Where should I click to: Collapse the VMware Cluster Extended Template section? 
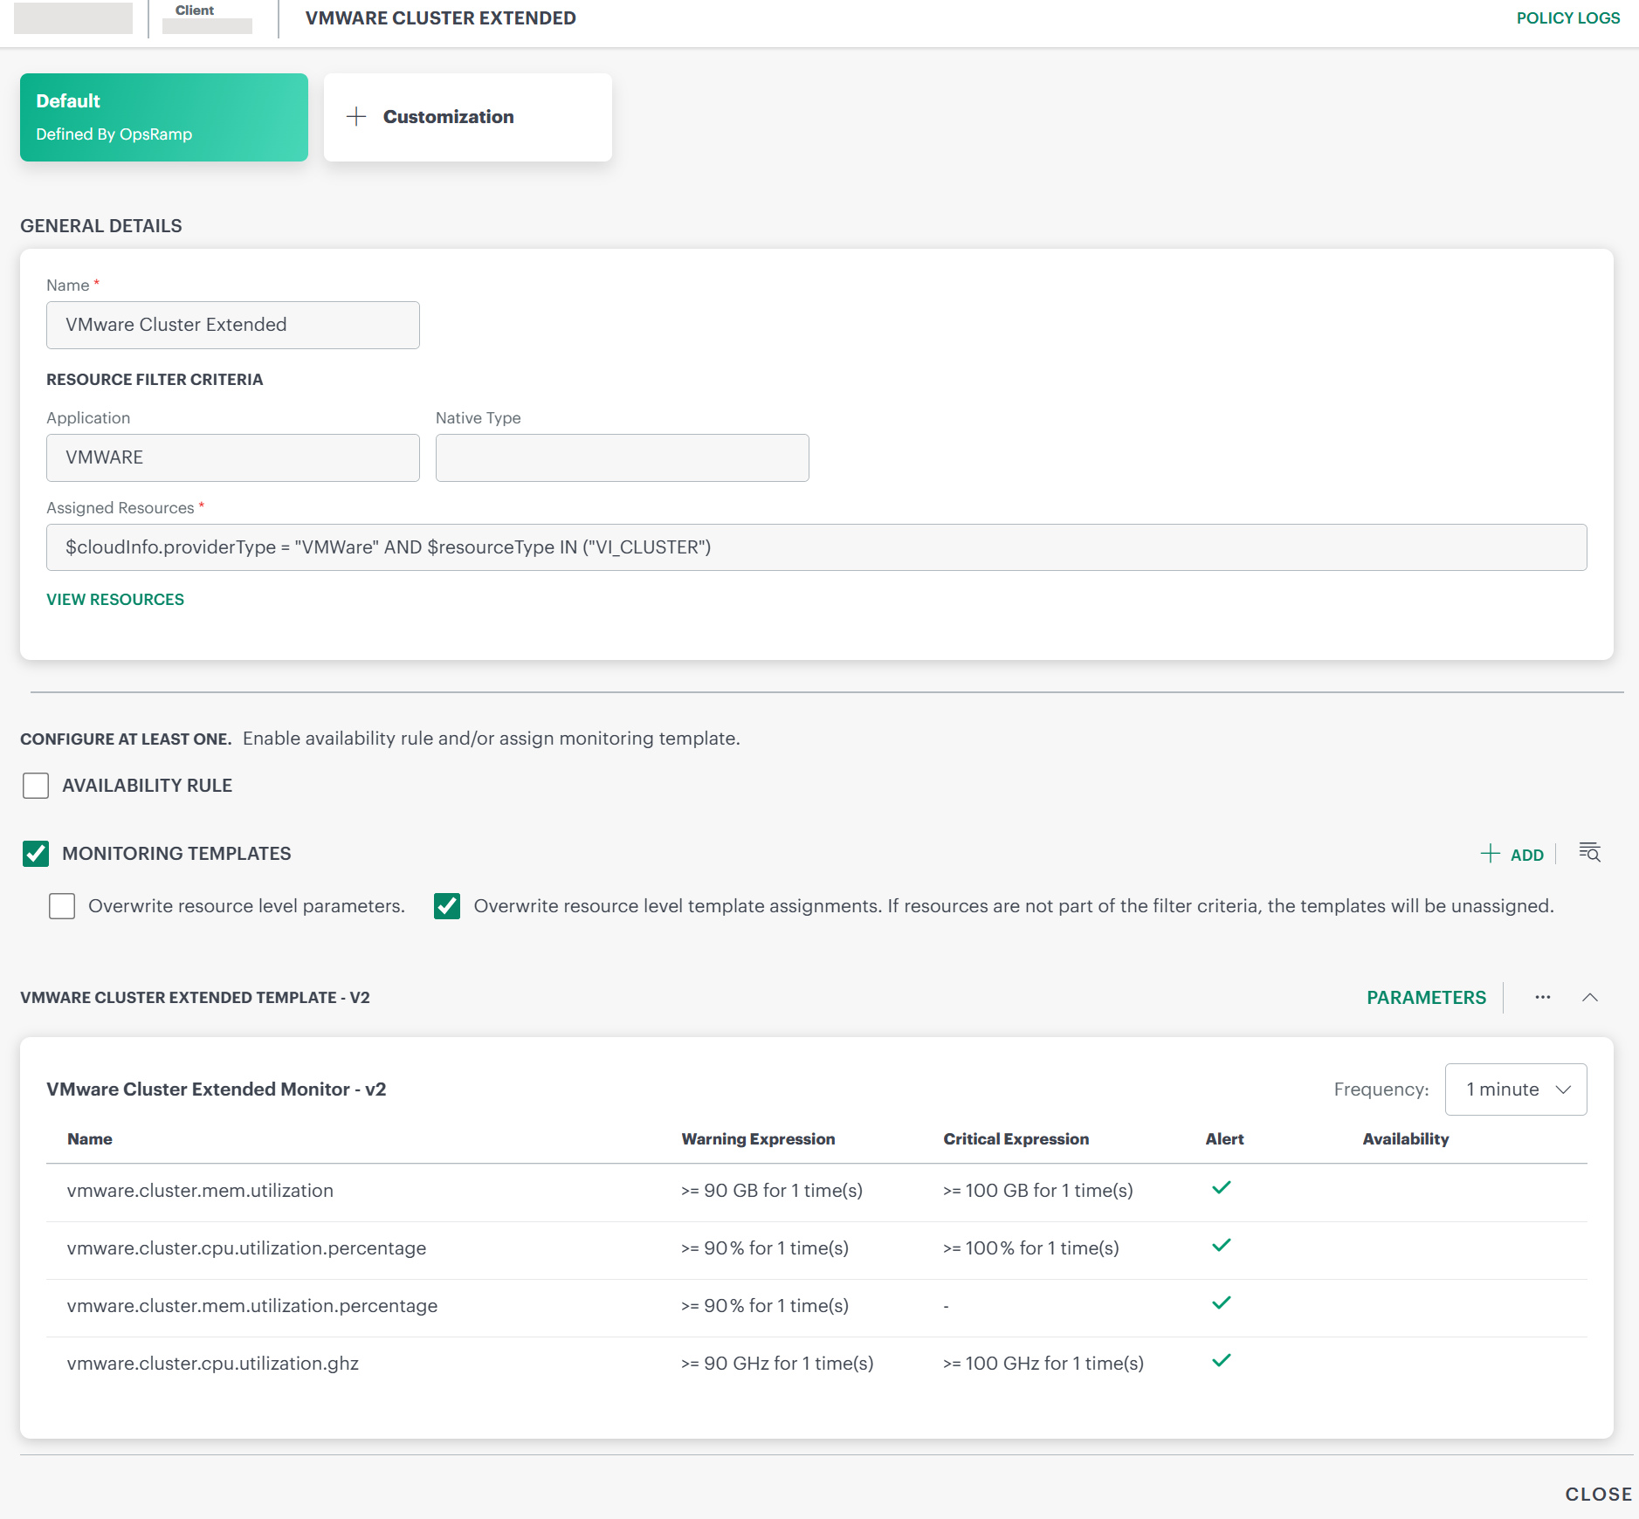[1589, 997]
